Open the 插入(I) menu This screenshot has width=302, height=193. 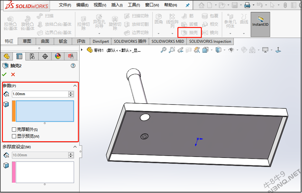click(x=117, y=5)
